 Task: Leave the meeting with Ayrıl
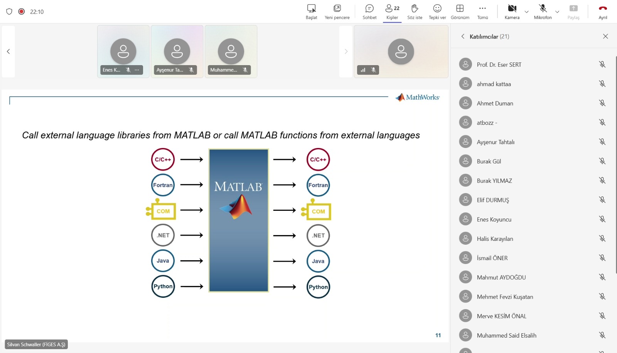point(603,12)
